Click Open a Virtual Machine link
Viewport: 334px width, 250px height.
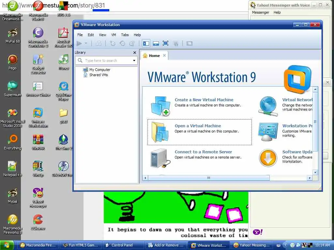198,126
